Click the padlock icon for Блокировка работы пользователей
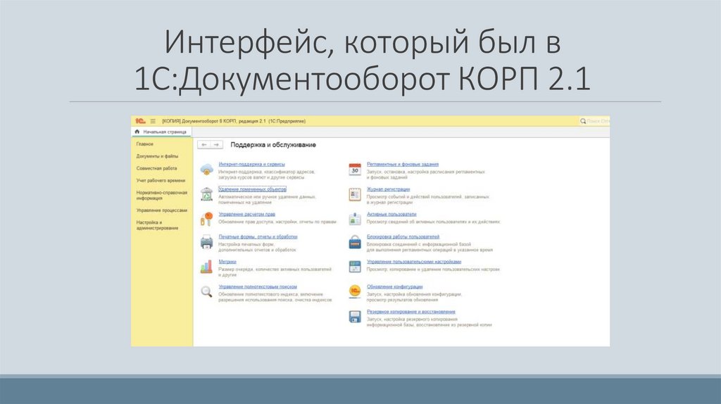 click(x=355, y=242)
